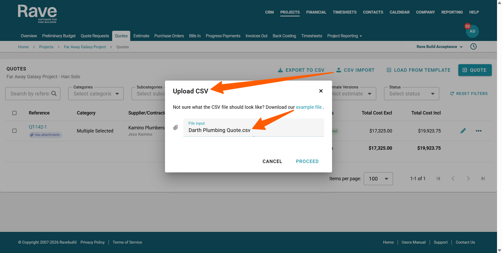
Task: Switch to the Estimate tab
Action: [x=141, y=36]
